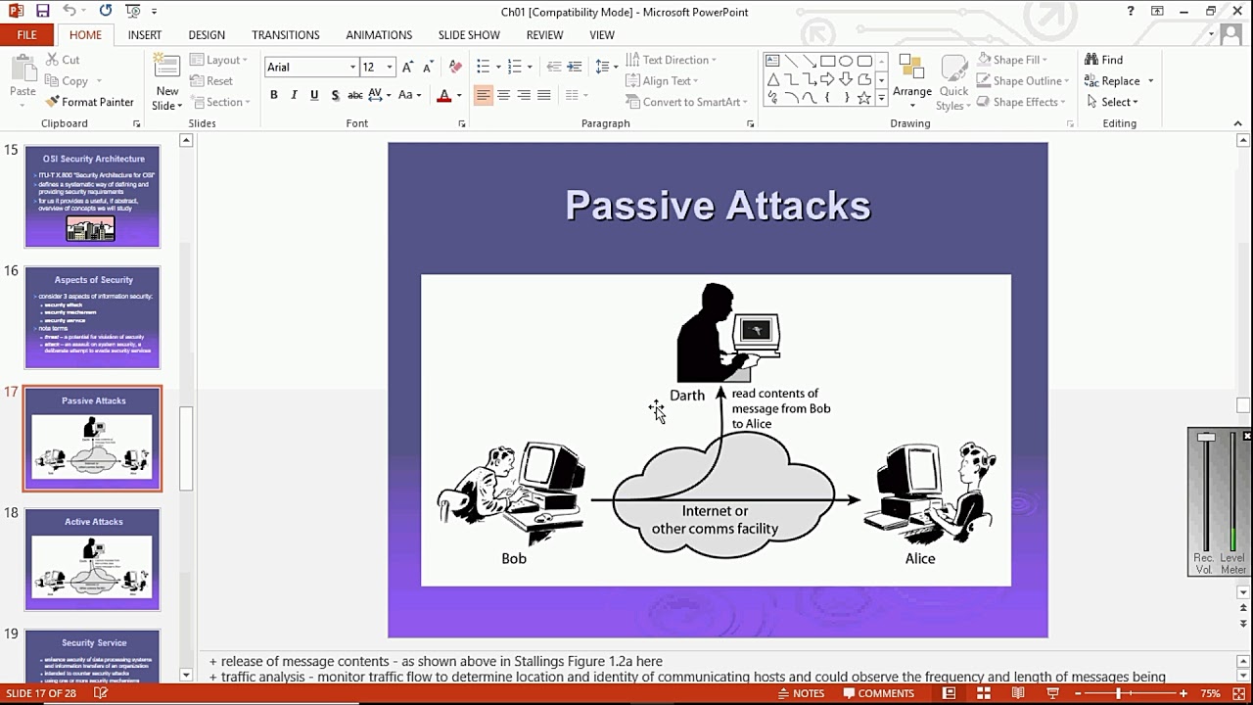This screenshot has height=705, width=1253.
Task: Fit slide to current window
Action: tap(1239, 693)
